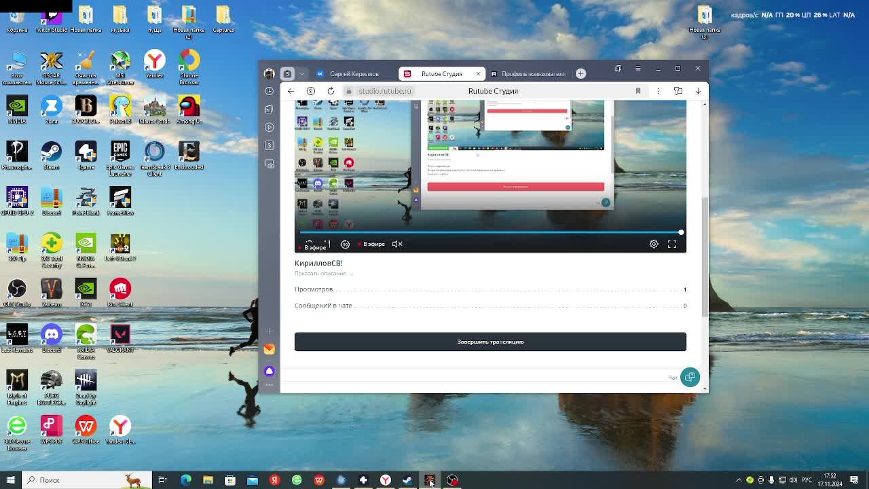Open the notification center icon

click(854, 480)
